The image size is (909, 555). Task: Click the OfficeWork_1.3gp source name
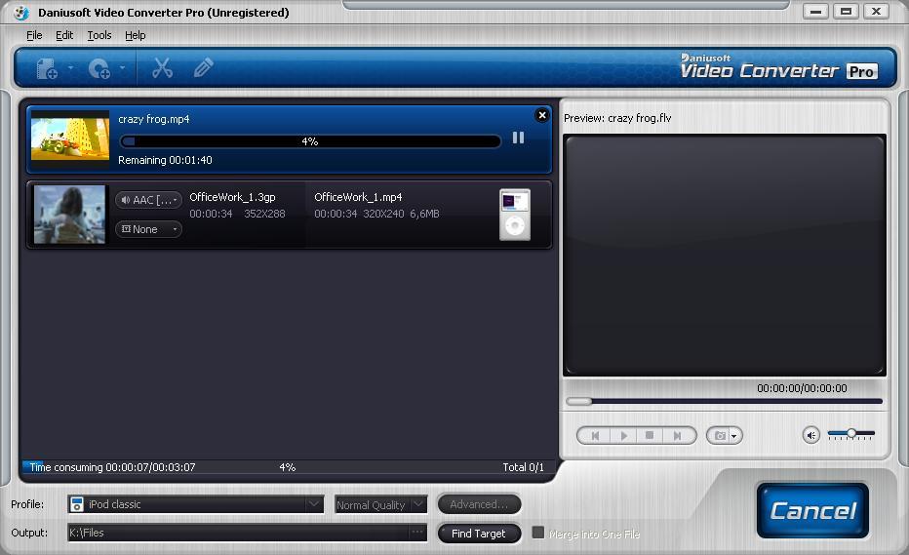pyautogui.click(x=232, y=197)
